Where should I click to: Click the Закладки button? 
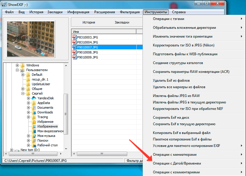click(122, 22)
